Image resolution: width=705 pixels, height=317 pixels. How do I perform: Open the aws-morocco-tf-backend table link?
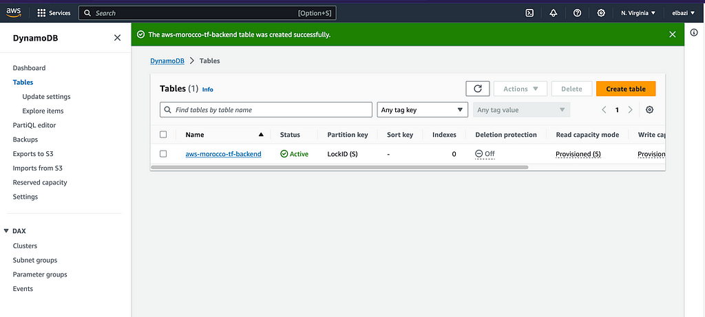click(x=224, y=154)
